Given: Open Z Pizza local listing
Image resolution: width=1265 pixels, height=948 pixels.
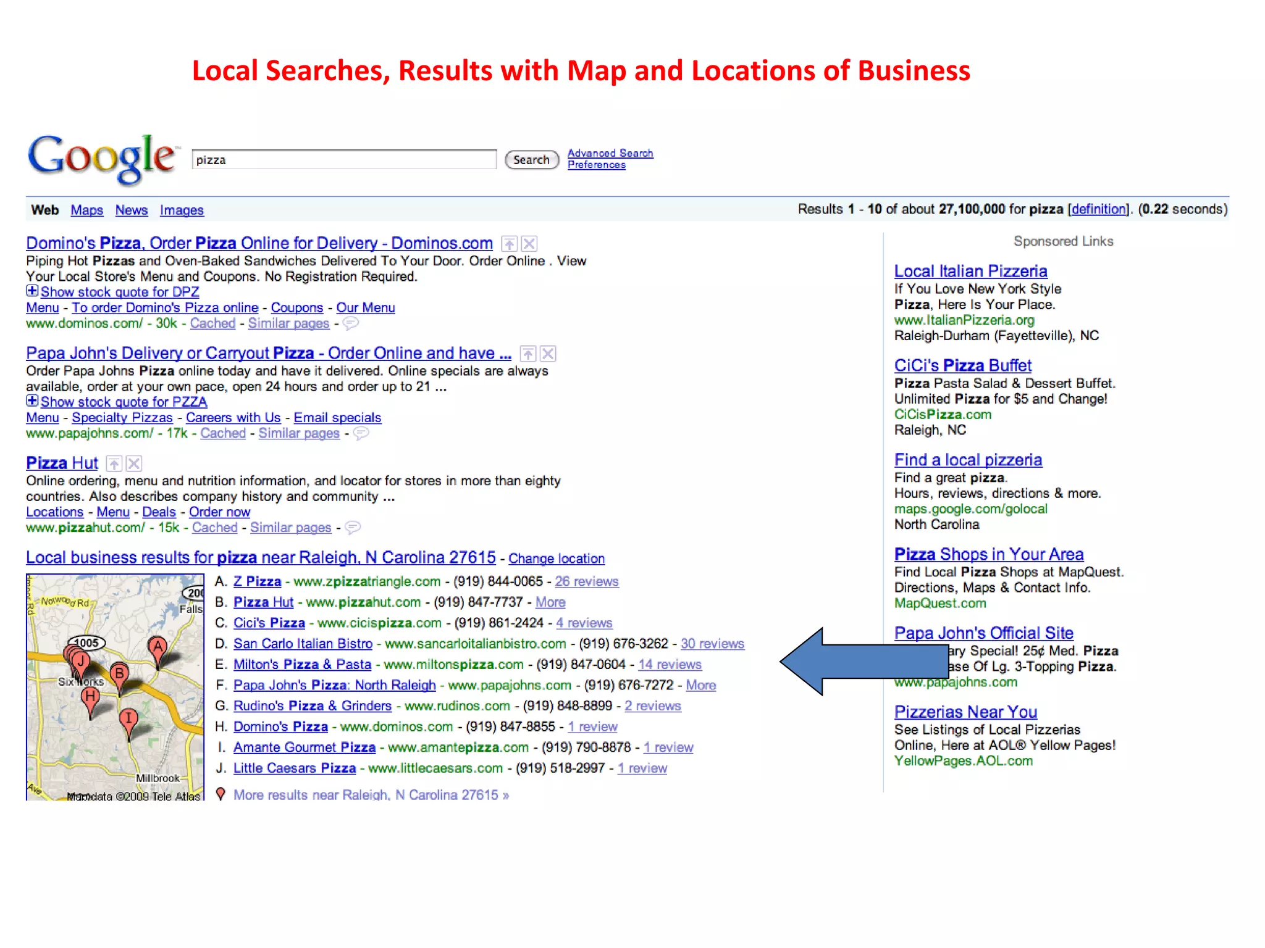Looking at the screenshot, I should pos(257,581).
